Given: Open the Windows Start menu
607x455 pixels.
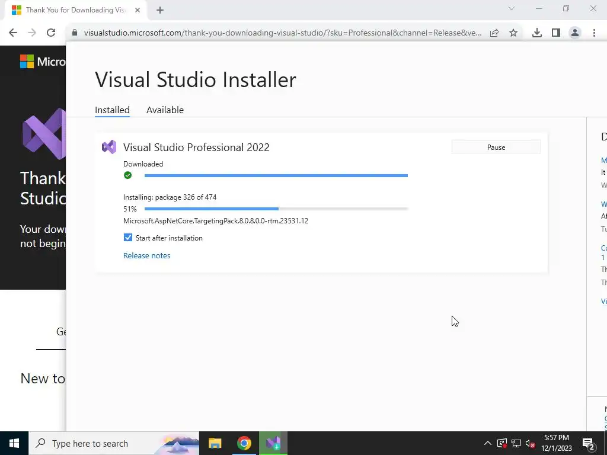Looking at the screenshot, I should 14,443.
